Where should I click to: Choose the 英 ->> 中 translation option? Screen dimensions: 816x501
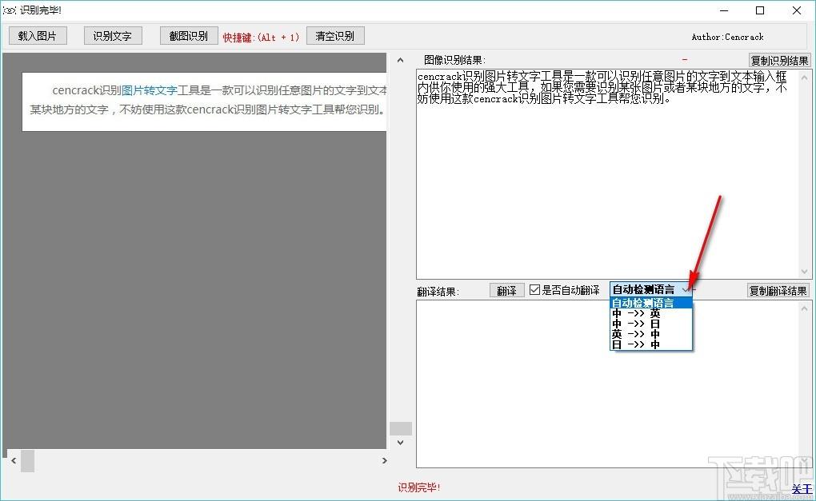click(x=651, y=334)
